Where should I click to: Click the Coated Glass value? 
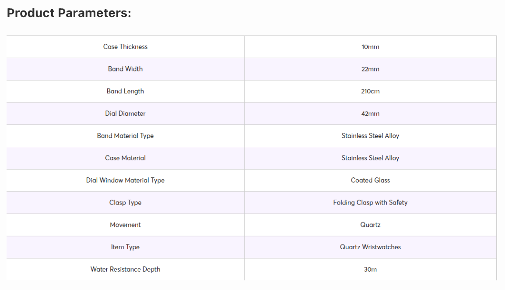click(x=370, y=180)
